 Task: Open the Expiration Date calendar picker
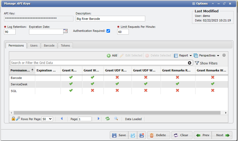65,31
